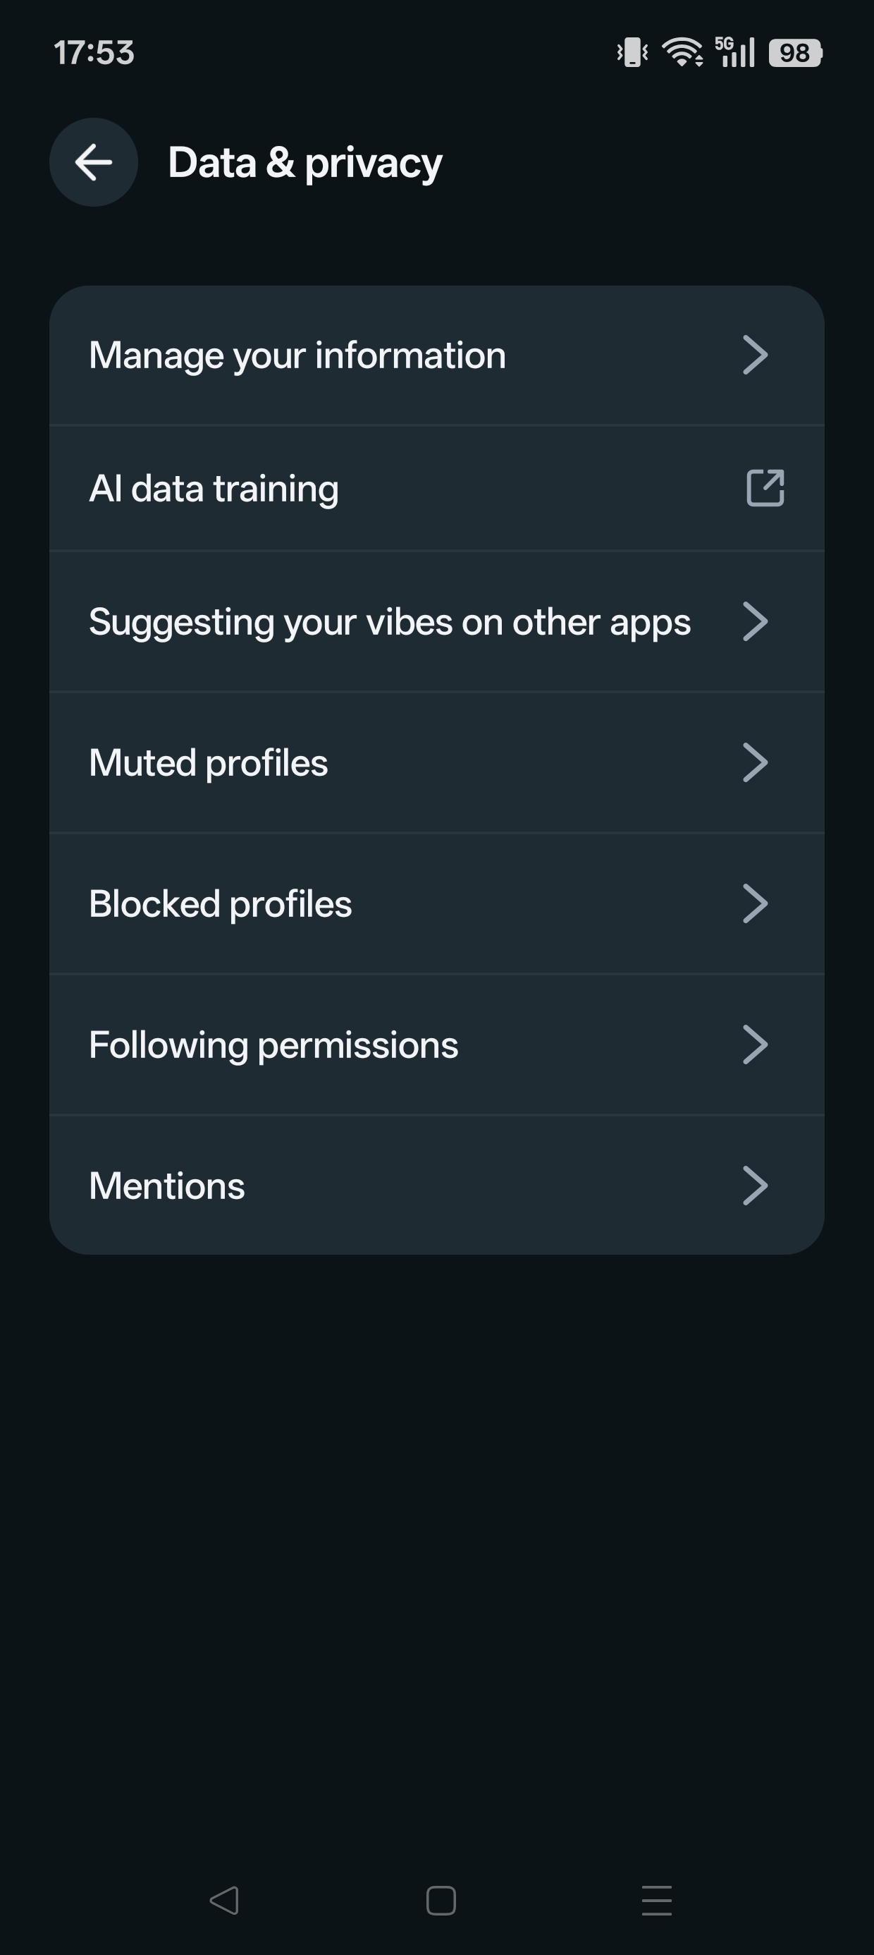Image resolution: width=874 pixels, height=1955 pixels.
Task: Tap the external link icon for AI data training
Action: 765,488
